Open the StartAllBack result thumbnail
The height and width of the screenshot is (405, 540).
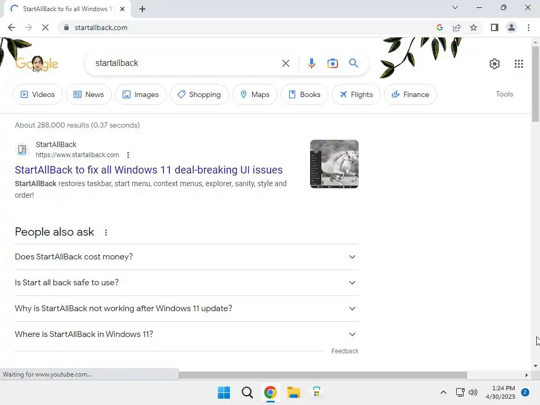334,164
